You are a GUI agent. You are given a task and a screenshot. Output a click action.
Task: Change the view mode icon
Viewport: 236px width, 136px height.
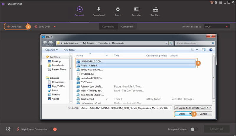coord(193,50)
